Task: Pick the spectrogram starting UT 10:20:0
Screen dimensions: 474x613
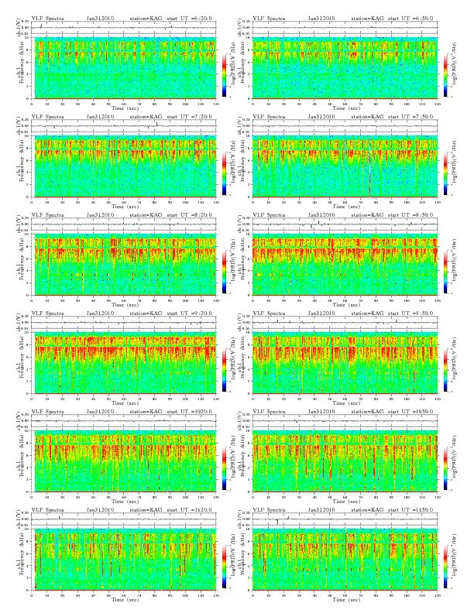Action: click(124, 461)
